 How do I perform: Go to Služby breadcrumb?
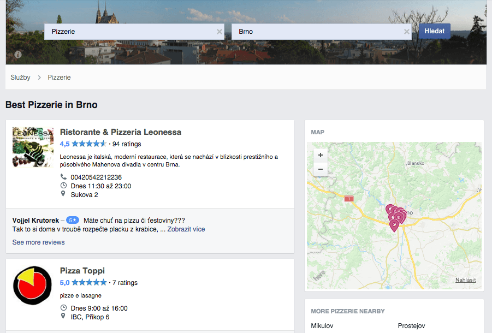pos(20,78)
